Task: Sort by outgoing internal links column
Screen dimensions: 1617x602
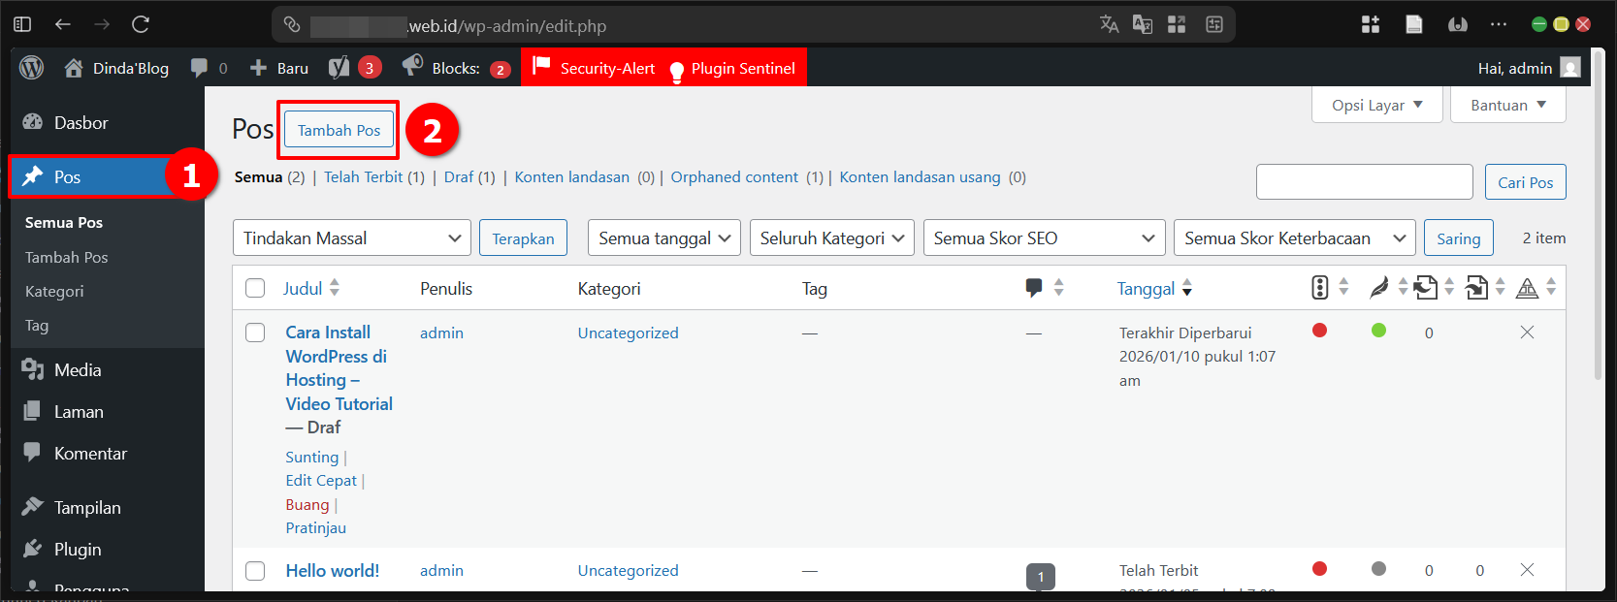Action: [1434, 287]
